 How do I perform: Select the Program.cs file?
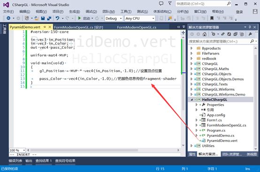tap(216, 130)
